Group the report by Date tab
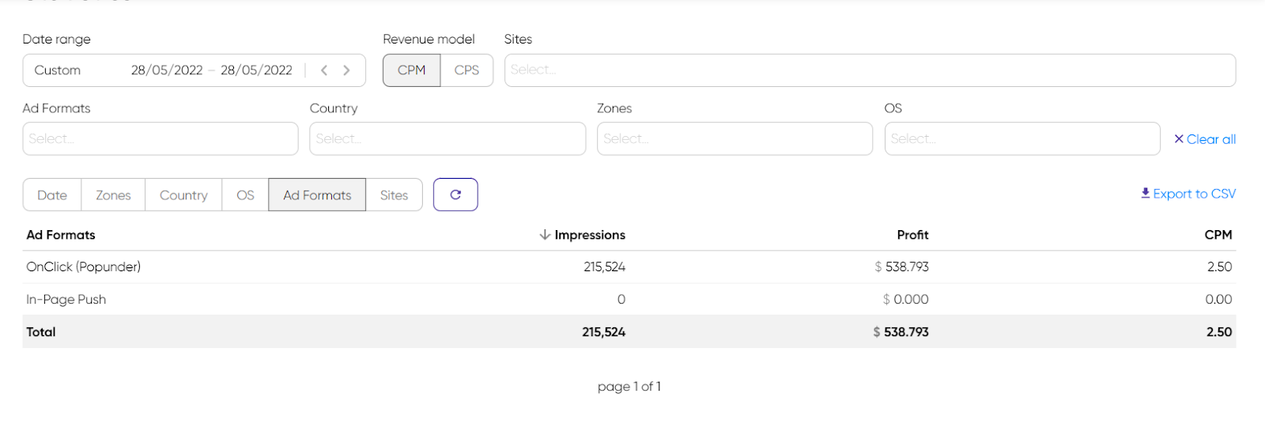 click(52, 195)
